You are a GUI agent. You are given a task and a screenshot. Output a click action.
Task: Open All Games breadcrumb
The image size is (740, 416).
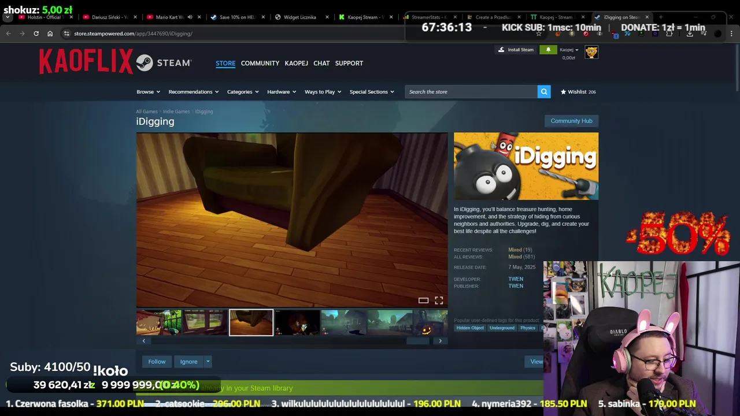[147, 112]
